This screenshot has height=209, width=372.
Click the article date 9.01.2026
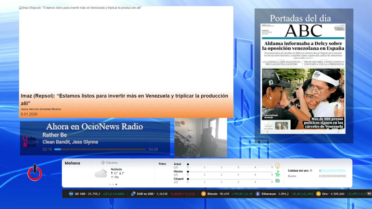click(29, 114)
